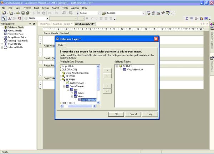This screenshot has width=214, height=154.
Task: Select Group Name Fields in Field Explorer
Action: (17, 37)
